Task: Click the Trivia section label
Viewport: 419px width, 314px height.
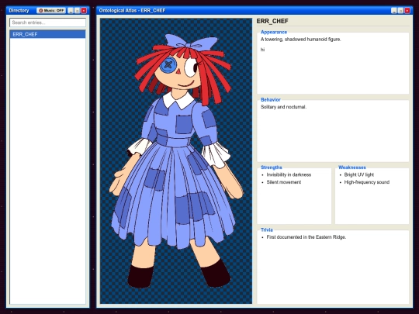Action: (x=267, y=229)
